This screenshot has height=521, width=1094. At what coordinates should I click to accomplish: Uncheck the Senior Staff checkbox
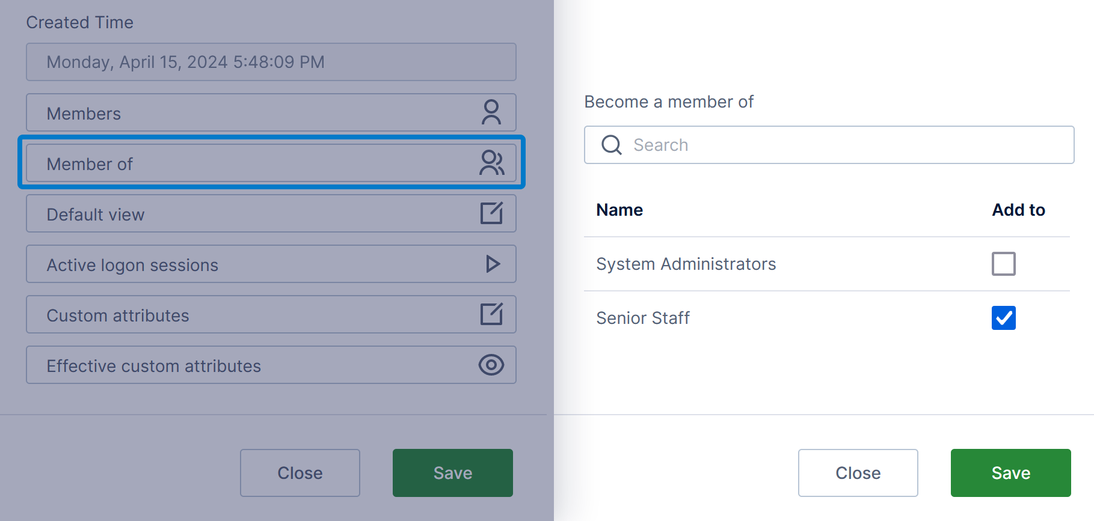(x=1004, y=318)
